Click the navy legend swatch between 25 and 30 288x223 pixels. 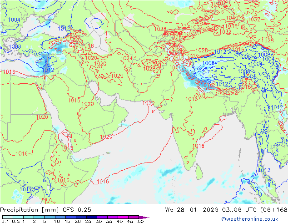pyautogui.click(x=91, y=217)
